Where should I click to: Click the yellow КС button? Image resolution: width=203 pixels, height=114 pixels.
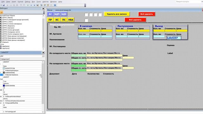point(57,20)
